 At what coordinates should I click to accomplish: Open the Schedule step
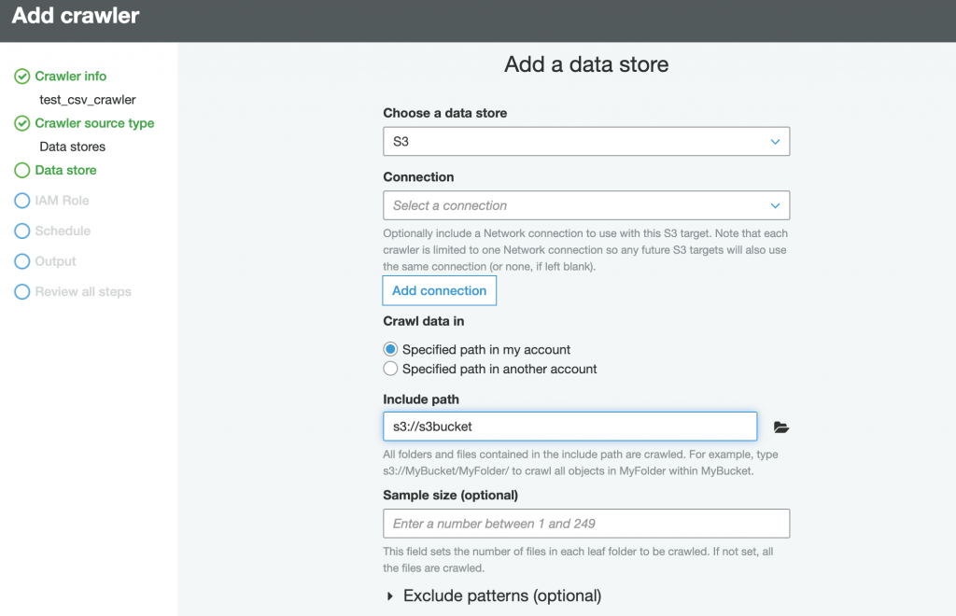tap(63, 231)
